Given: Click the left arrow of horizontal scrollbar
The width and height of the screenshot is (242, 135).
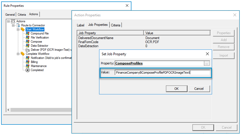Looking at the screenshot, I should coord(8,110).
